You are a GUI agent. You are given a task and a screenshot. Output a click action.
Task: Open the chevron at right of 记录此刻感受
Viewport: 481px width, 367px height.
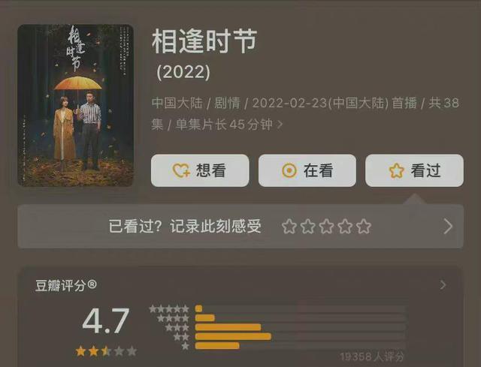click(x=448, y=227)
